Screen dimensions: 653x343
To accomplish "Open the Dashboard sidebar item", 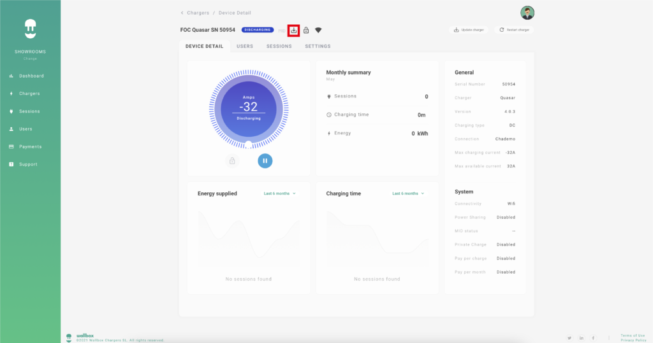I will point(31,76).
